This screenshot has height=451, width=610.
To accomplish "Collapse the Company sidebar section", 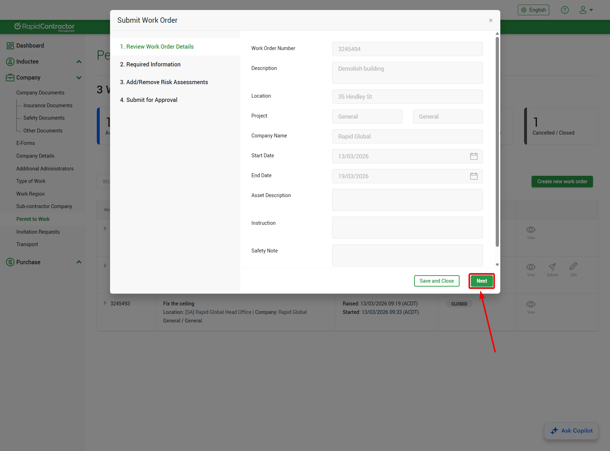I will [x=79, y=78].
